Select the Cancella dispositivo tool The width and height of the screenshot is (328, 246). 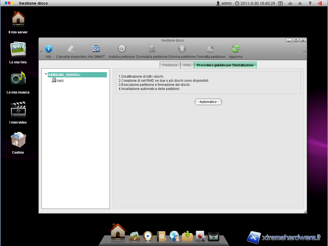tap(71, 49)
